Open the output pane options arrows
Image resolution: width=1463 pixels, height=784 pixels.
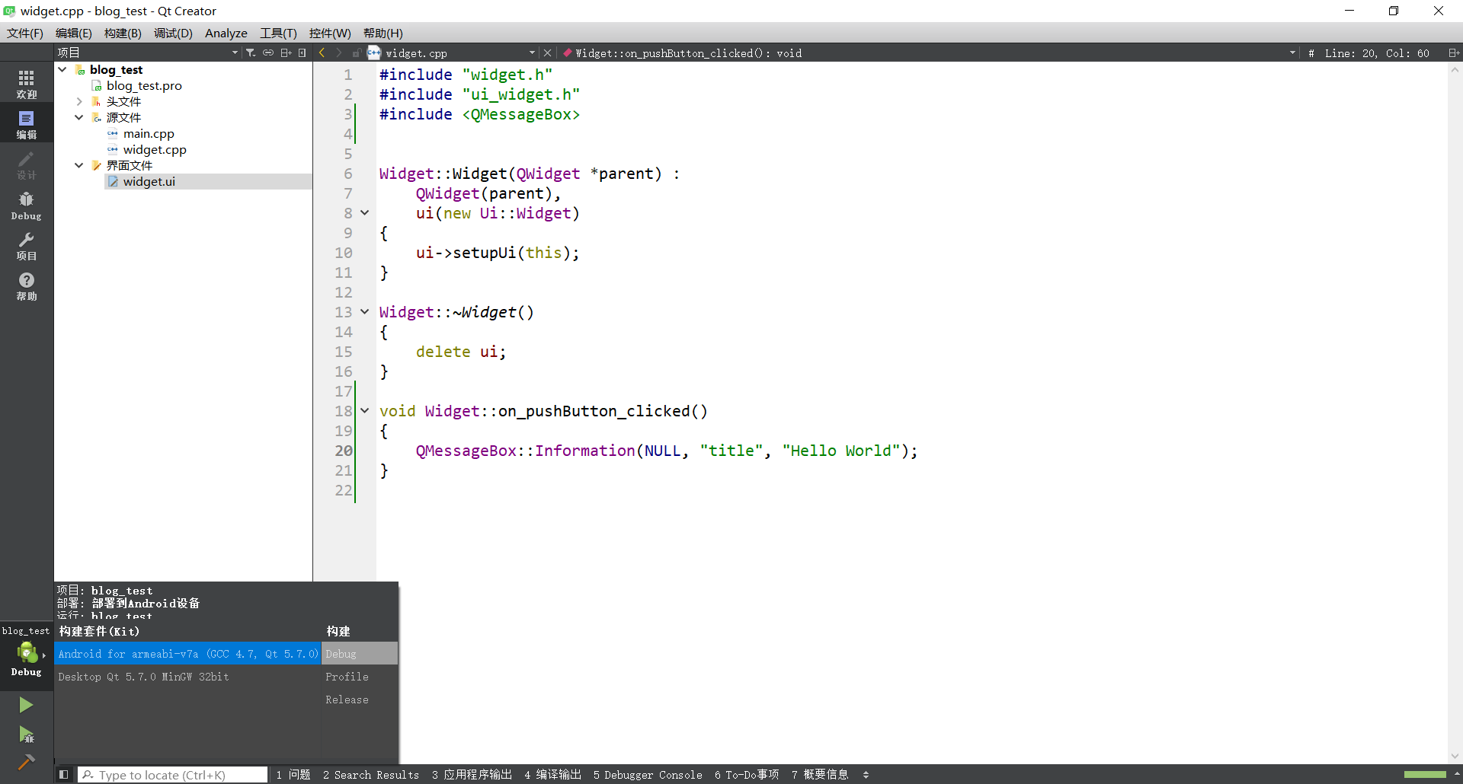866,774
